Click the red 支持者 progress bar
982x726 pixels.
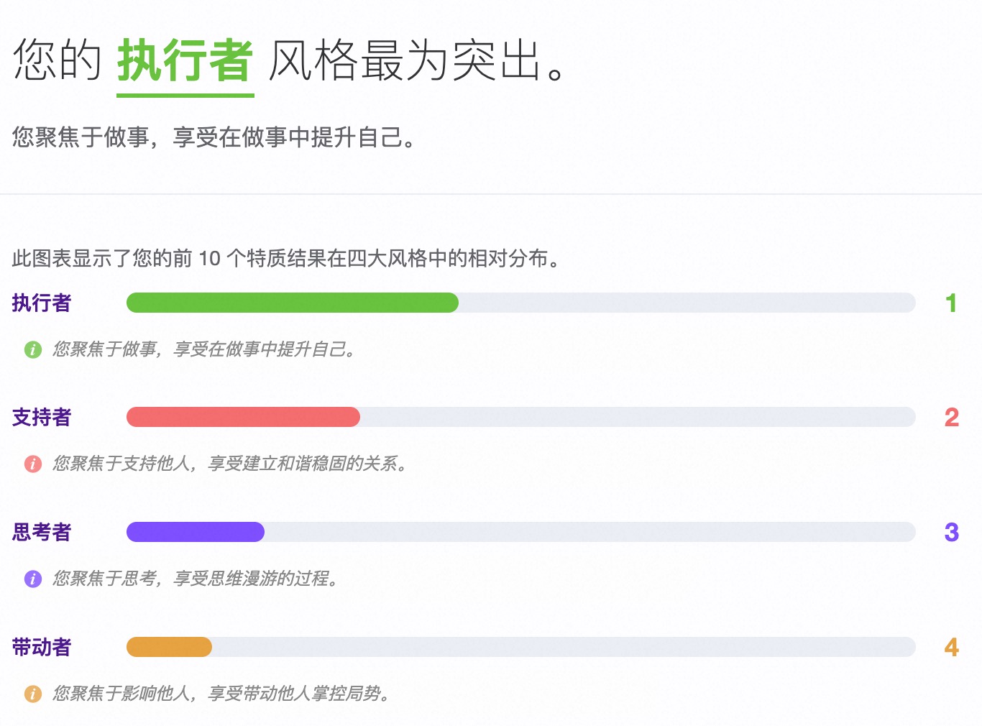(243, 418)
